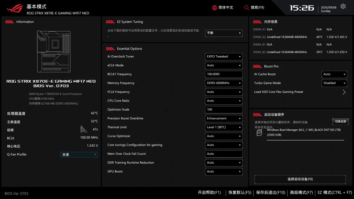354x199 pixels.
Task: Click DIMM_B2 memory info row
Action: [300, 52]
